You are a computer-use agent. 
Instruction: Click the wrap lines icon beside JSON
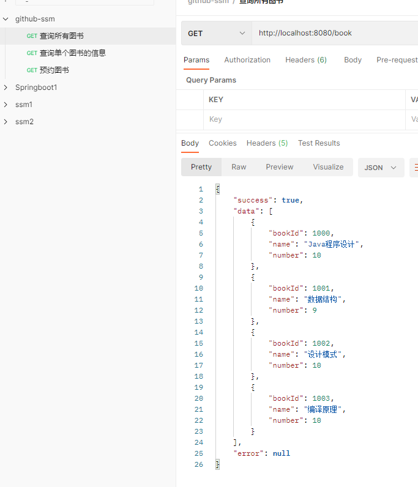click(414, 168)
